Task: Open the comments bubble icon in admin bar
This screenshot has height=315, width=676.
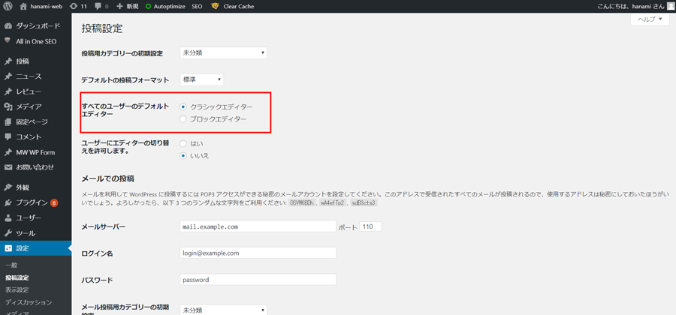Action: 98,7
